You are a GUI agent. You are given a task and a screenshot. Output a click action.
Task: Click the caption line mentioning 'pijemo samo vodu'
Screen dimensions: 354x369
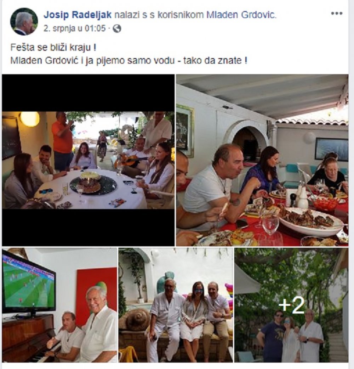(x=129, y=60)
